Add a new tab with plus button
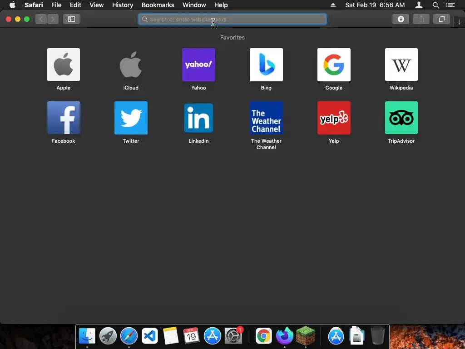 [x=459, y=22]
